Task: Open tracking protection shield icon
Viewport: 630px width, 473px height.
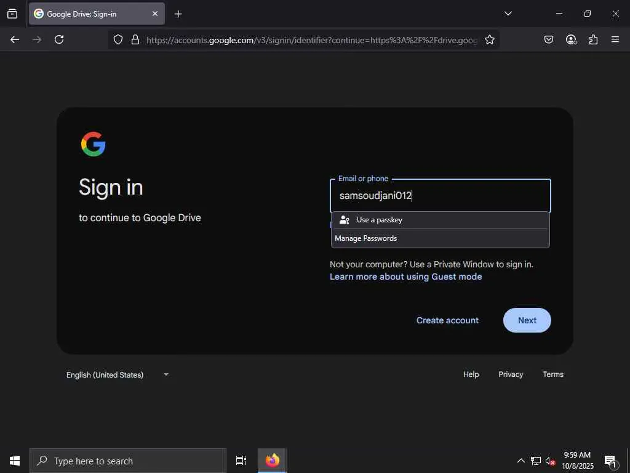Action: tap(118, 39)
